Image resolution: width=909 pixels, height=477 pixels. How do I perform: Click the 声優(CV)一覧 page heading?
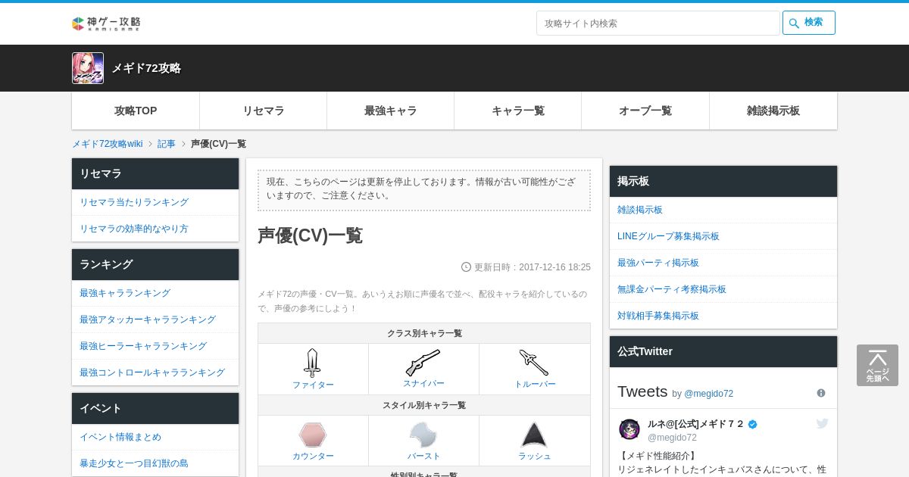(311, 235)
